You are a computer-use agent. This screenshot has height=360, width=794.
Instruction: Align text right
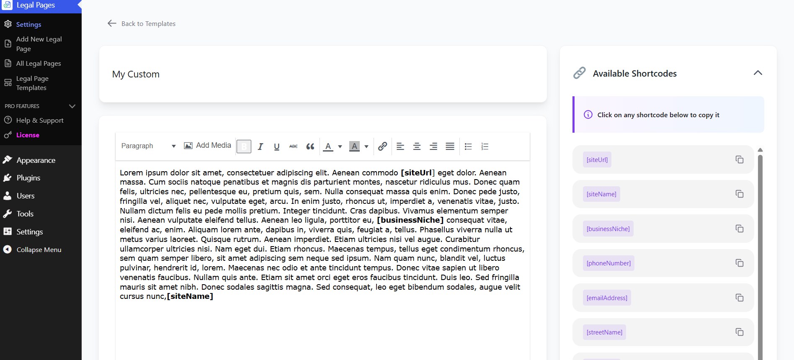pos(433,146)
